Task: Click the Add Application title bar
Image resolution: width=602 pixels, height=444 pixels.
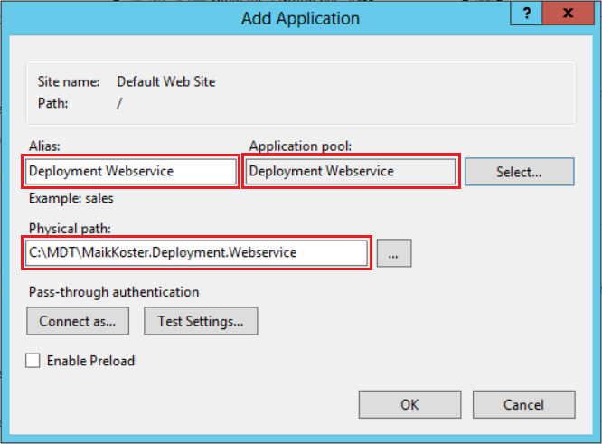Action: point(300,18)
